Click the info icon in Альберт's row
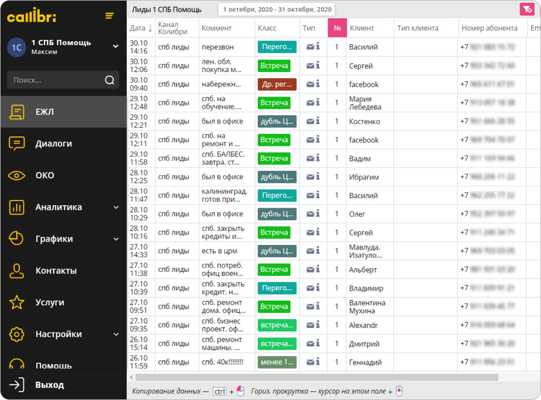The height and width of the screenshot is (400, 541). point(318,270)
